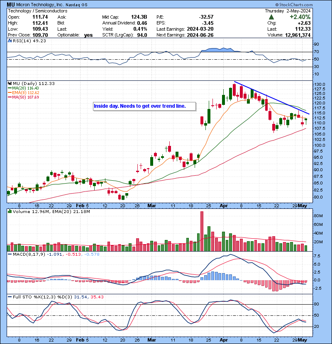Click the volume bars icon beside Volume label
This screenshot has width=332, height=344.
click(10, 211)
